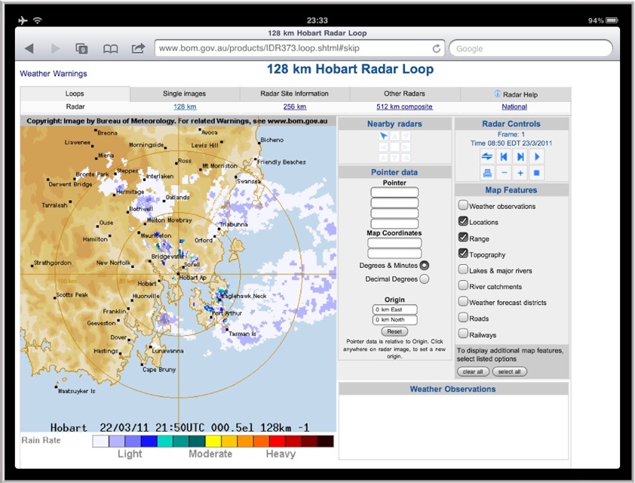Stop the radar loop animation

point(536,173)
